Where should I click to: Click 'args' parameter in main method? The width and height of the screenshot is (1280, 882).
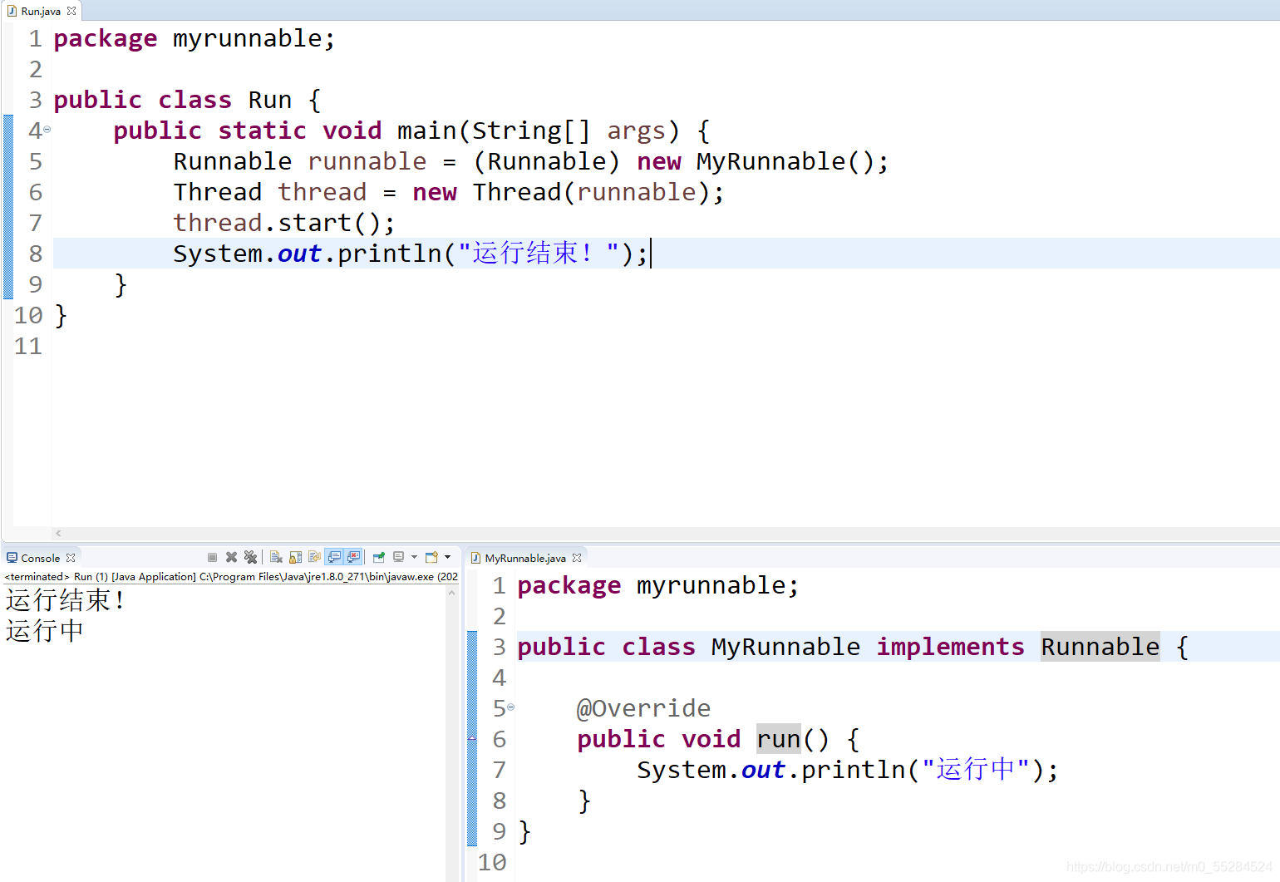pyautogui.click(x=637, y=131)
